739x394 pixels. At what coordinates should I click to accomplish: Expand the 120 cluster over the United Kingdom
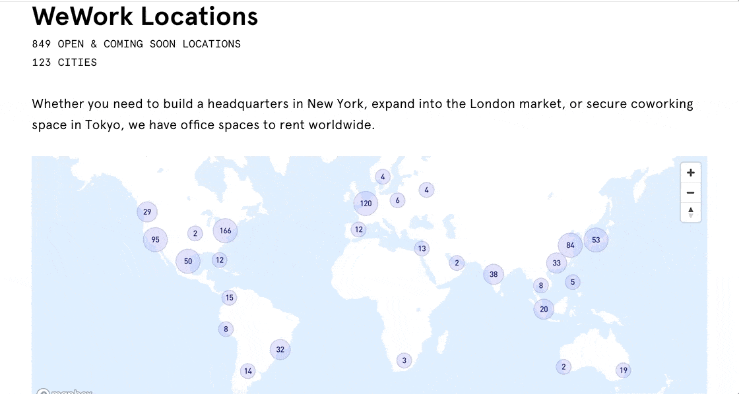pyautogui.click(x=366, y=204)
